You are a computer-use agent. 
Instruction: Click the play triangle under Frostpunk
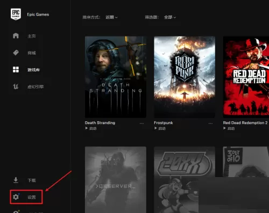pyautogui.click(x=155, y=128)
